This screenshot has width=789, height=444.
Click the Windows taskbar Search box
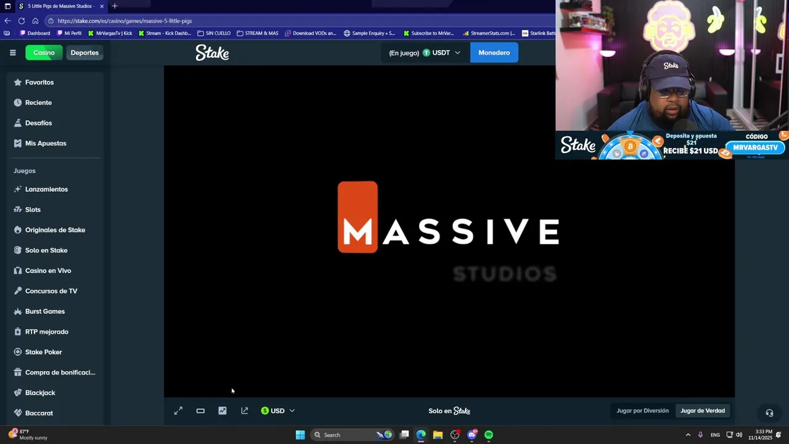pos(353,435)
